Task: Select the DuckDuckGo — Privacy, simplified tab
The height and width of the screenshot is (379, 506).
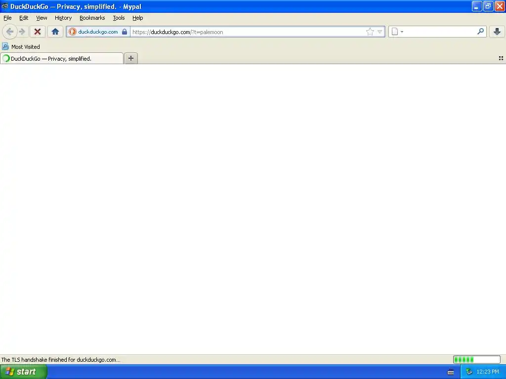Action: coord(62,58)
